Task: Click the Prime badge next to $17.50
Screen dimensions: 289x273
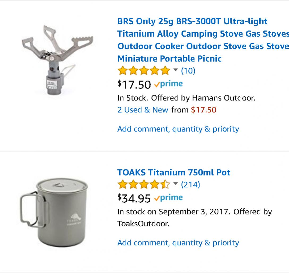Action: (168, 84)
